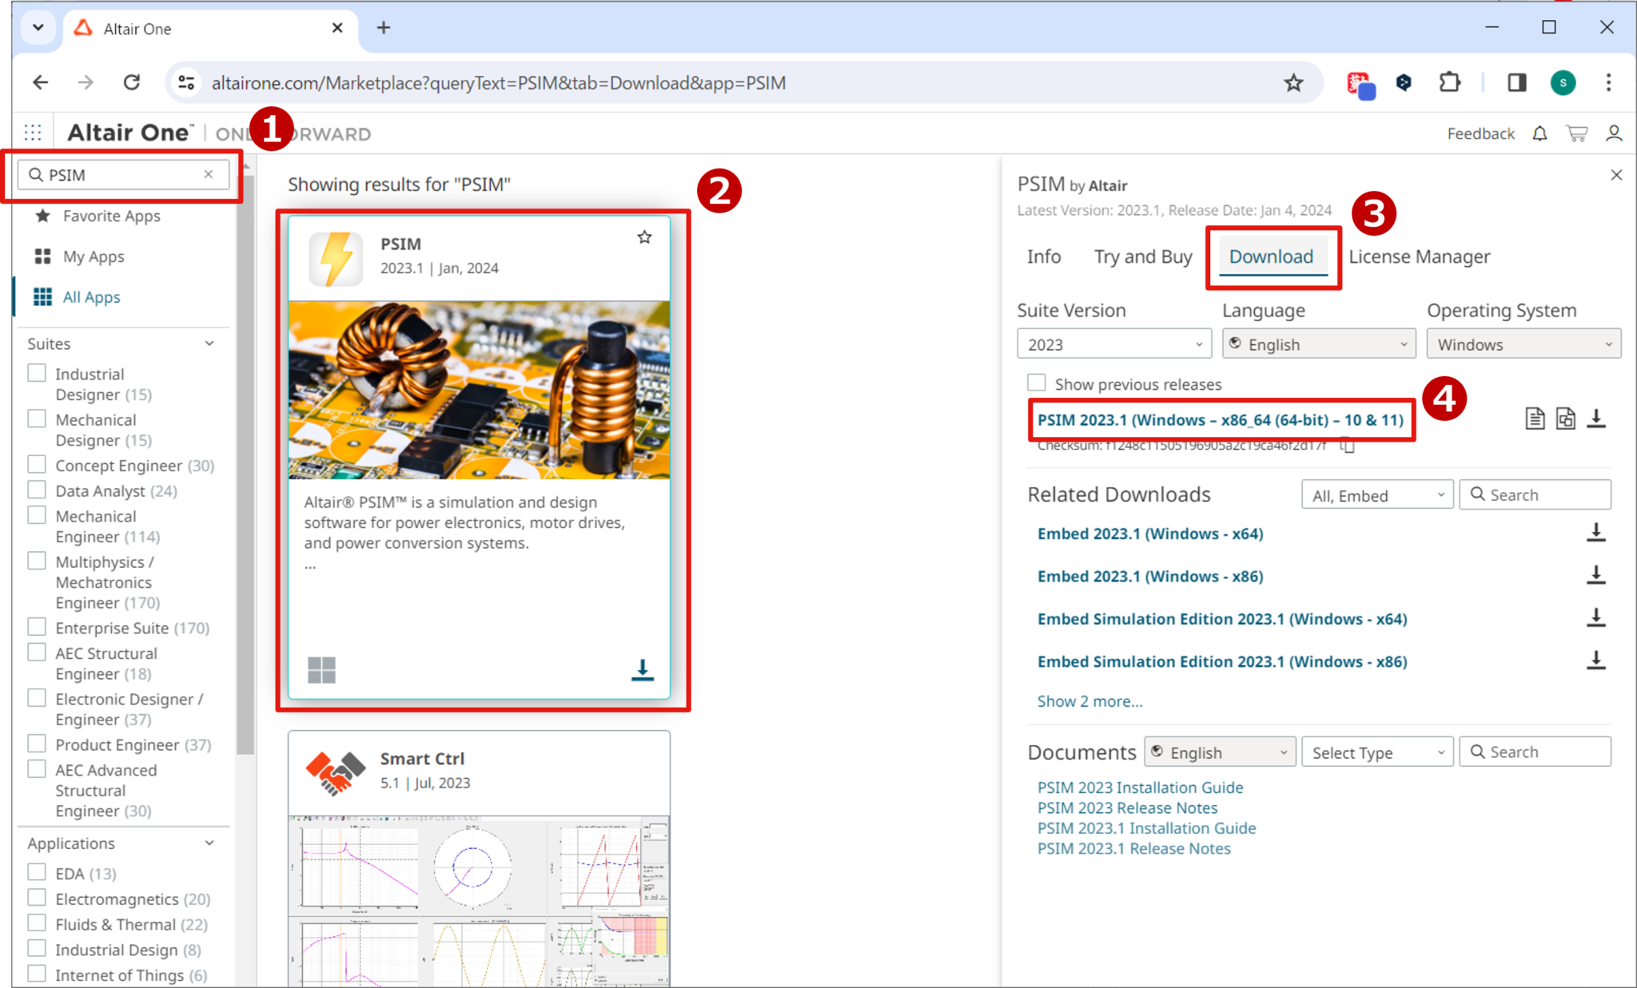Favorite the PSIM app with the star icon

(644, 237)
